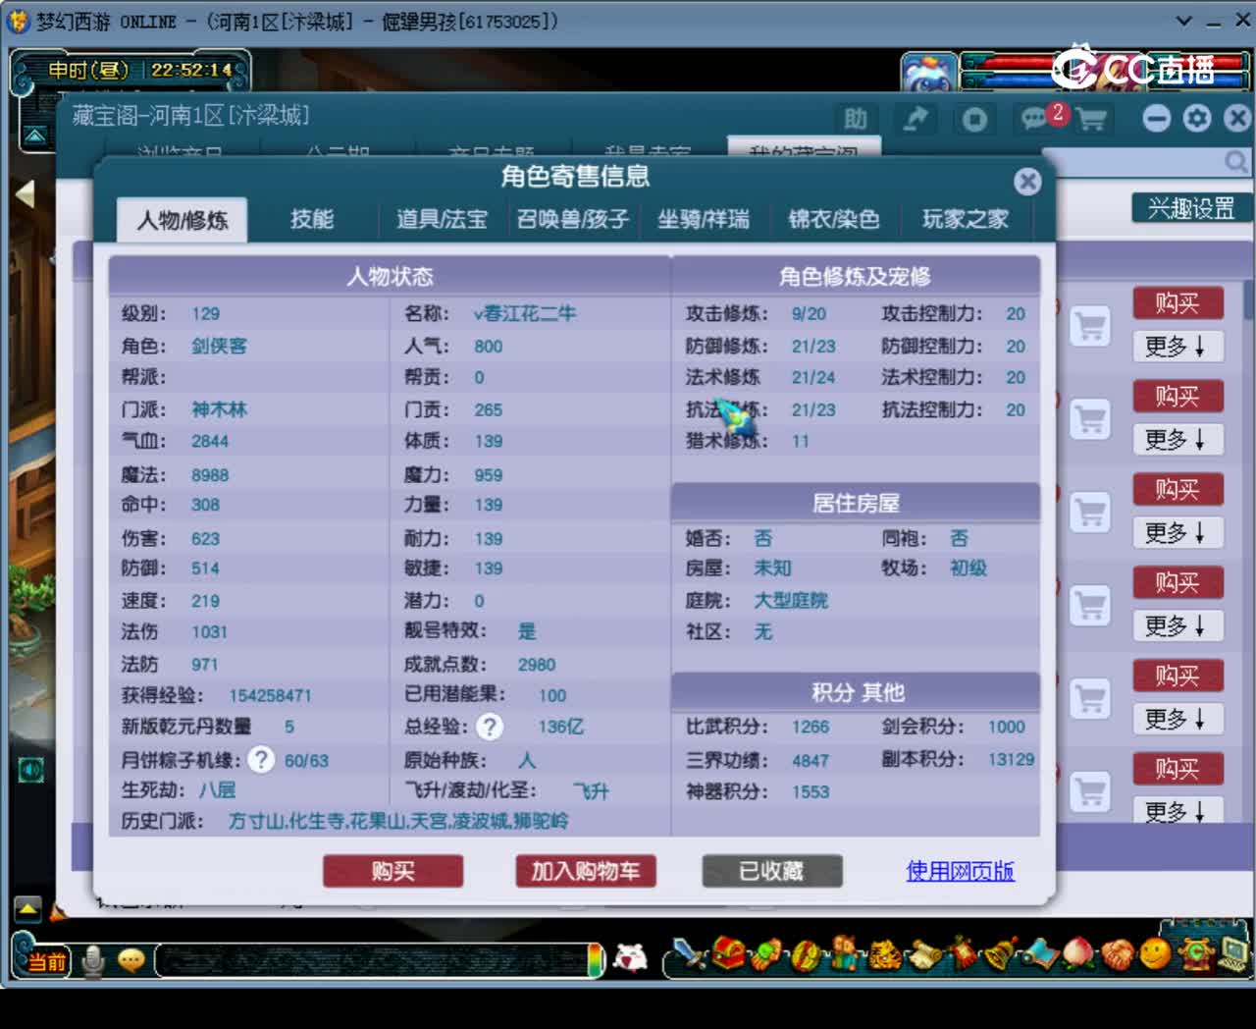Click the 13129 副本积分 value
The width and height of the screenshot is (1256, 1029).
[x=1011, y=759]
